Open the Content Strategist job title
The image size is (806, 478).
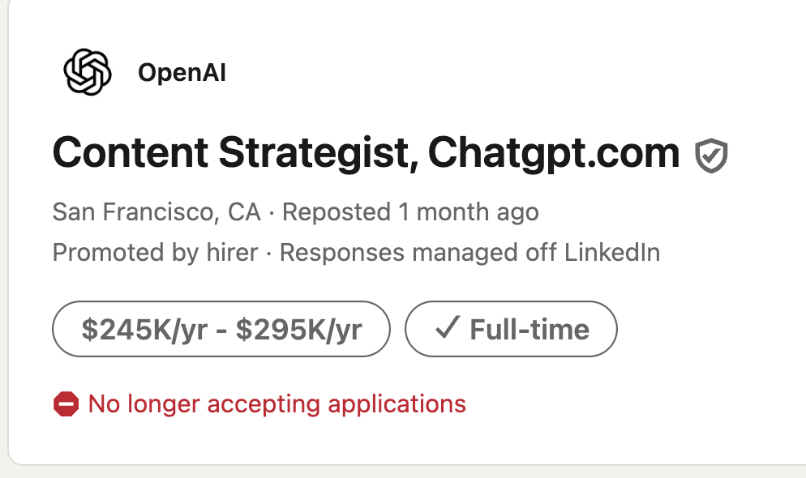pos(366,153)
